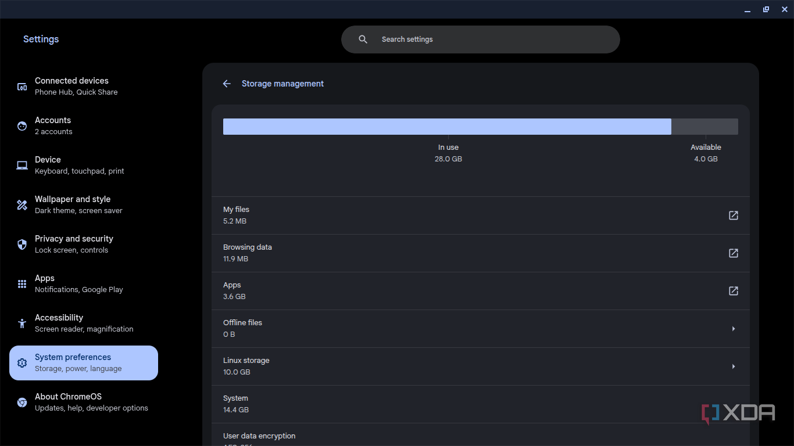Open Browsing data external link icon

tap(734, 253)
